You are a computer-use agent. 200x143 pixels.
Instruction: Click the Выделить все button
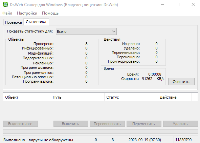[x=20, y=124]
